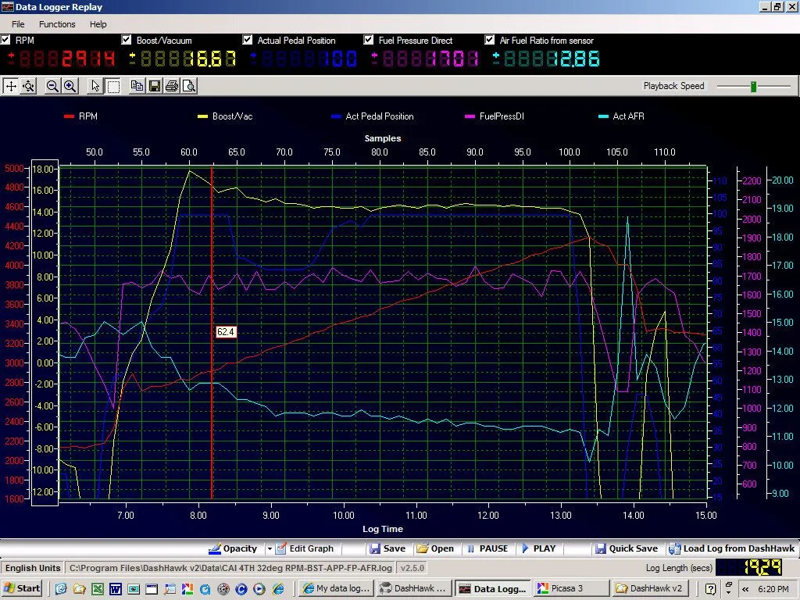Expand the dropdown arrow next to Opacity
This screenshot has height=600, width=800.
(x=270, y=548)
